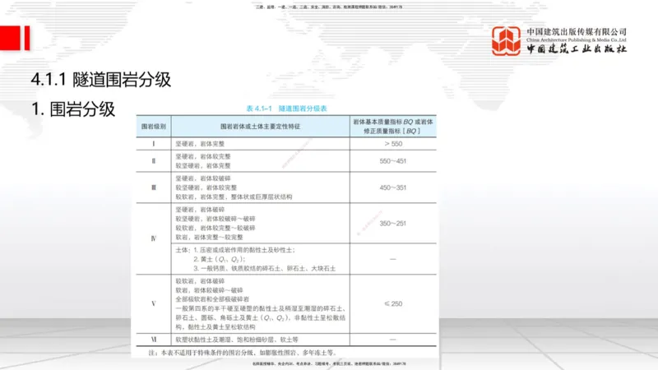Click grade III in the first column
The image size is (658, 370).
coord(154,187)
